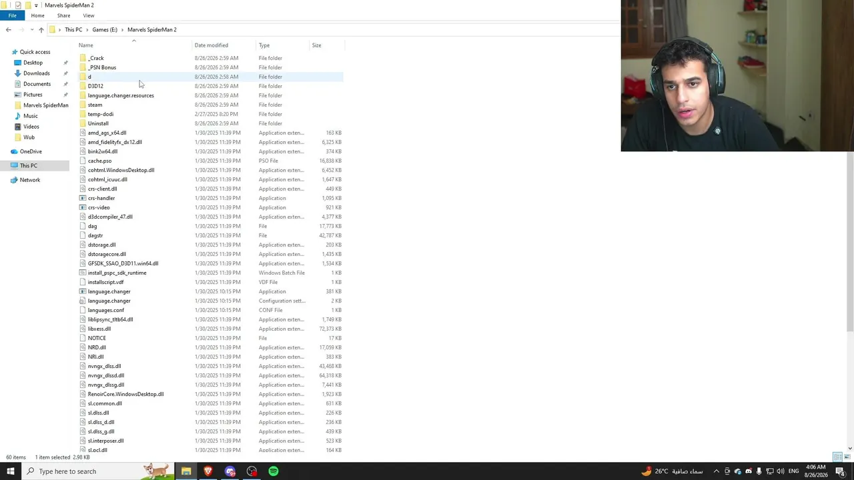Select Music in navigation pane
Viewport: 854px width, 480px height.
point(31,116)
